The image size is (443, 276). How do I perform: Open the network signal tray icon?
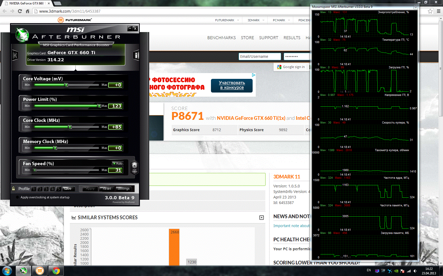pyautogui.click(x=409, y=271)
